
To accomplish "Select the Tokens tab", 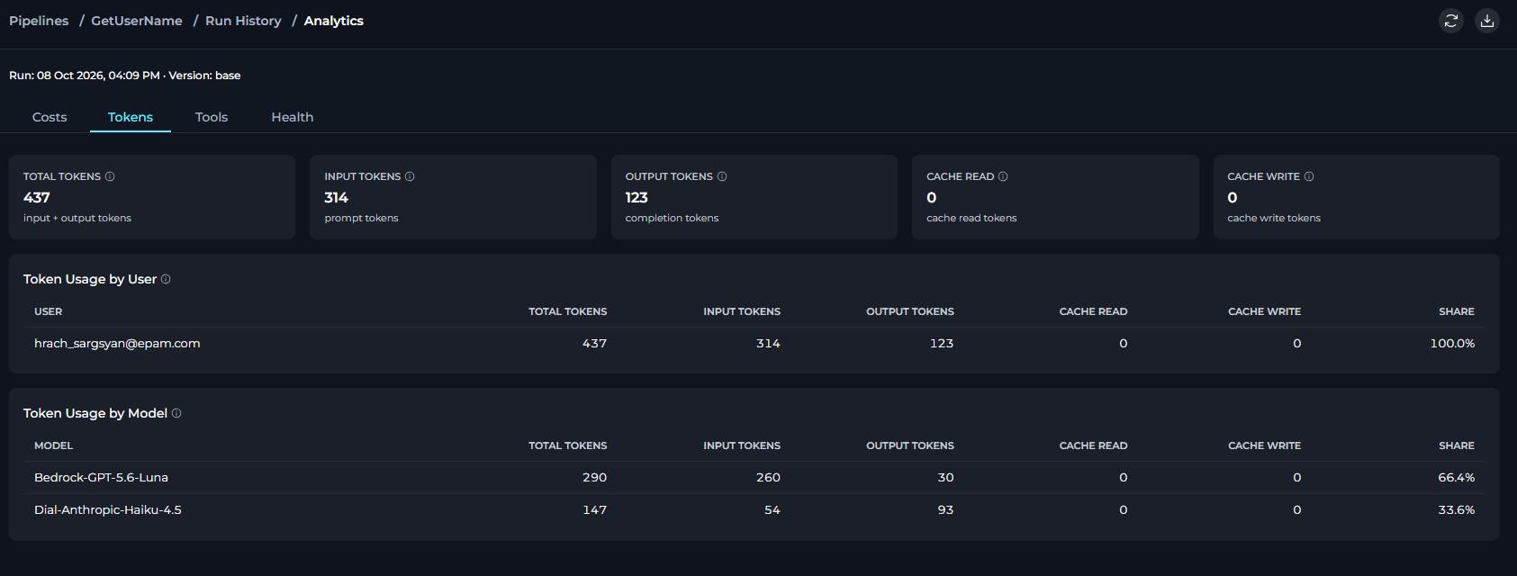I will click(x=131, y=117).
